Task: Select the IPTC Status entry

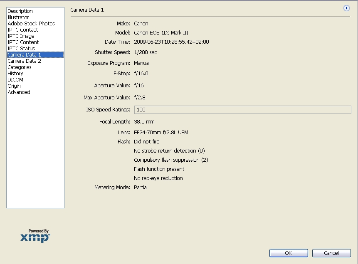Action: click(x=21, y=48)
